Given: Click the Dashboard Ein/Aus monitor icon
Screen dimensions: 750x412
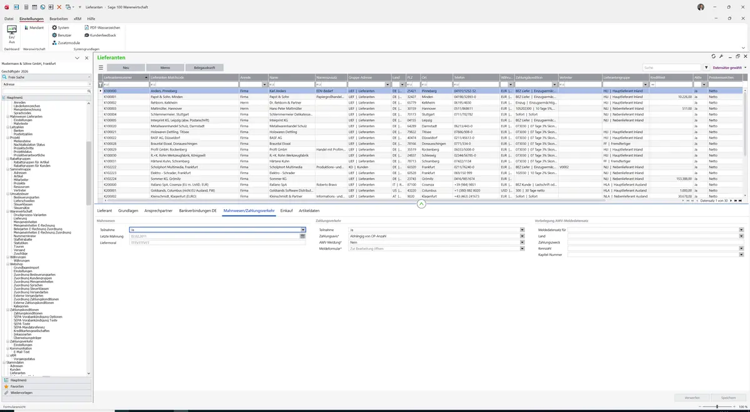Looking at the screenshot, I should point(12,30).
